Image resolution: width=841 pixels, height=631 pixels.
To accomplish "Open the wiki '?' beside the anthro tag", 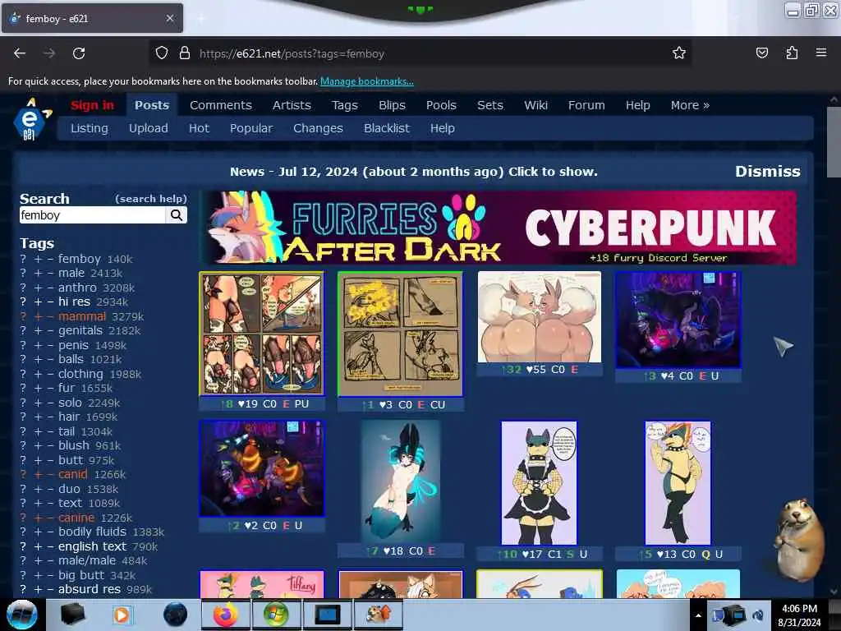I will pos(23,288).
